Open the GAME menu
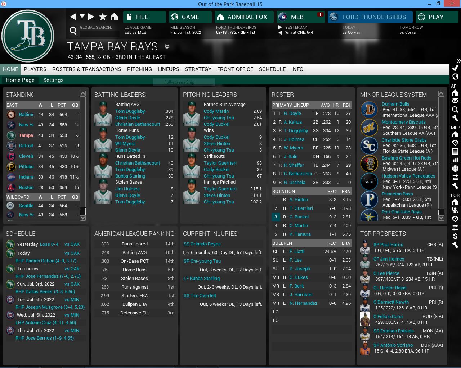The width and height of the screenshot is (461, 368). (190, 17)
